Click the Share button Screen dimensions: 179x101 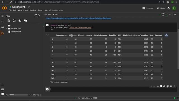(x=161, y=8)
